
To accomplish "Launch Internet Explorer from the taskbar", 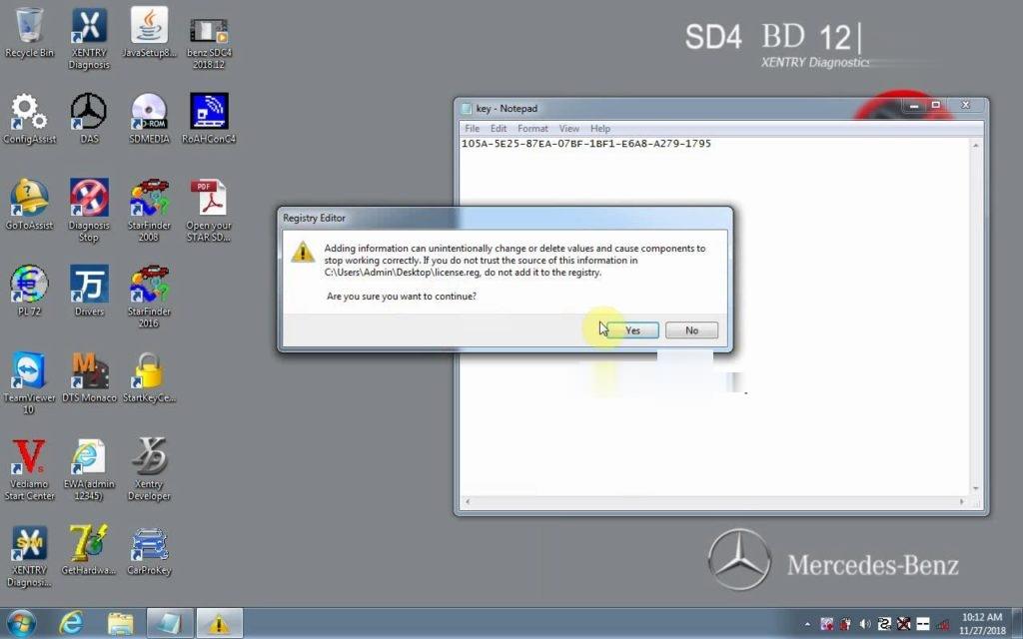I will point(71,623).
